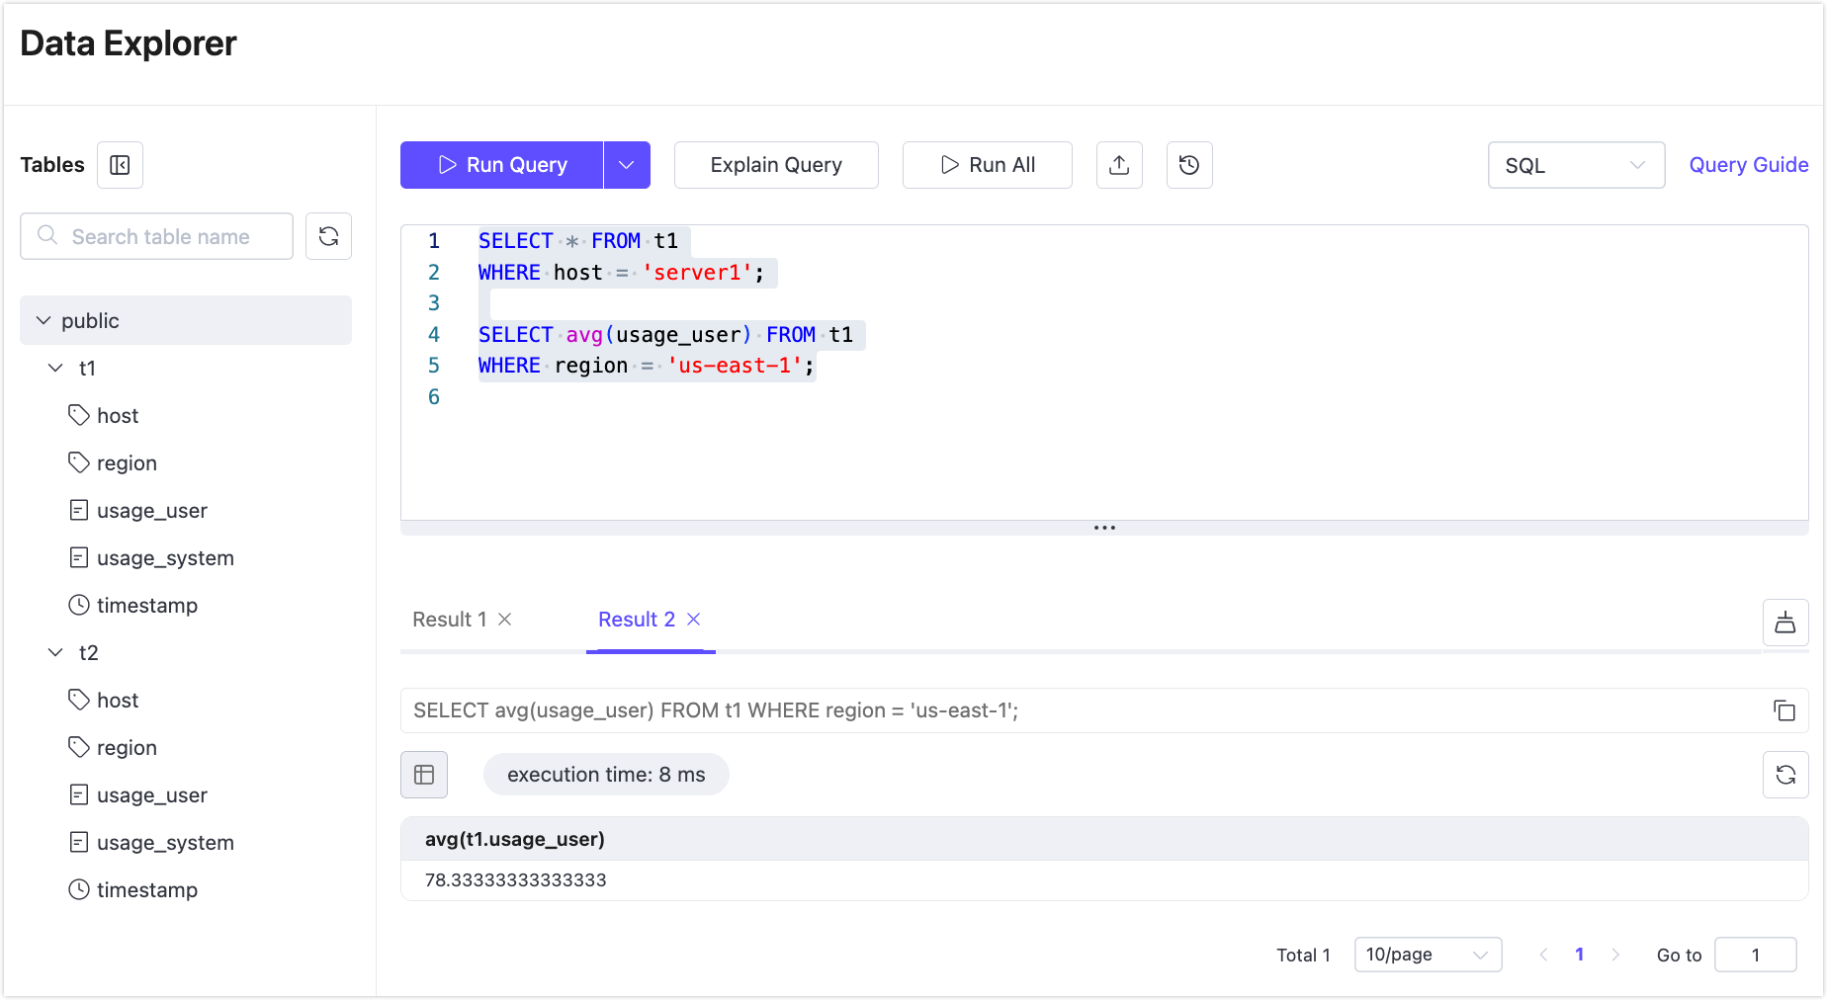Refresh the table list

(x=328, y=236)
